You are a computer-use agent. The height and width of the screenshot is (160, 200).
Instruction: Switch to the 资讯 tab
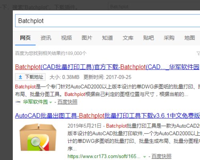[x=46, y=38]
